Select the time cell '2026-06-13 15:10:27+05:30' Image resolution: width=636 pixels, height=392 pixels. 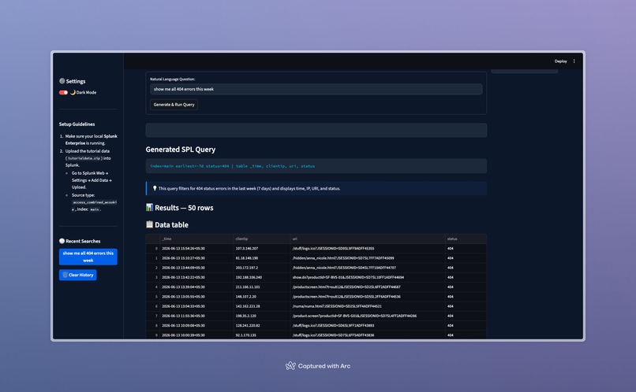tap(196, 258)
